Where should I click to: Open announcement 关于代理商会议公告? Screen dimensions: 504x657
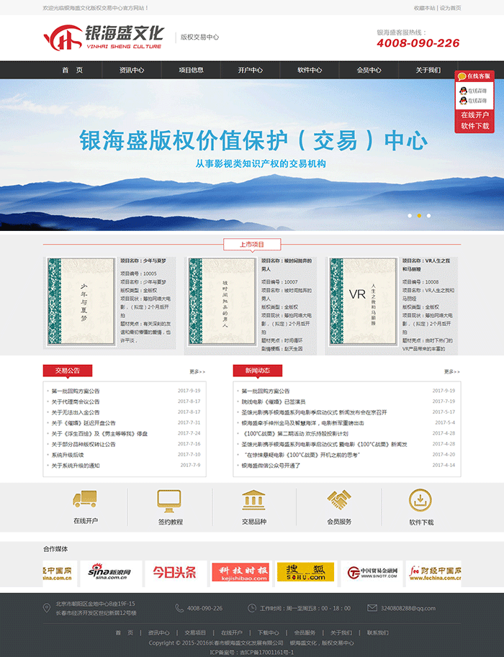(76, 402)
